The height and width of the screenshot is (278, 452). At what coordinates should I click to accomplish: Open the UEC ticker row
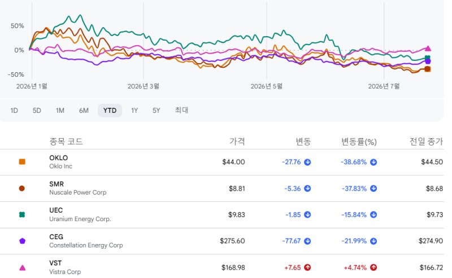tap(222, 215)
